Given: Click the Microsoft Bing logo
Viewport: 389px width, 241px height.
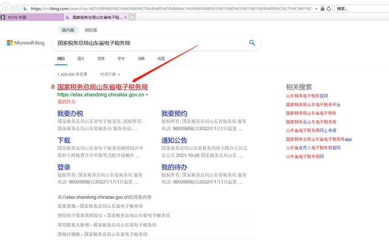Looking at the screenshot, I should pos(26,43).
